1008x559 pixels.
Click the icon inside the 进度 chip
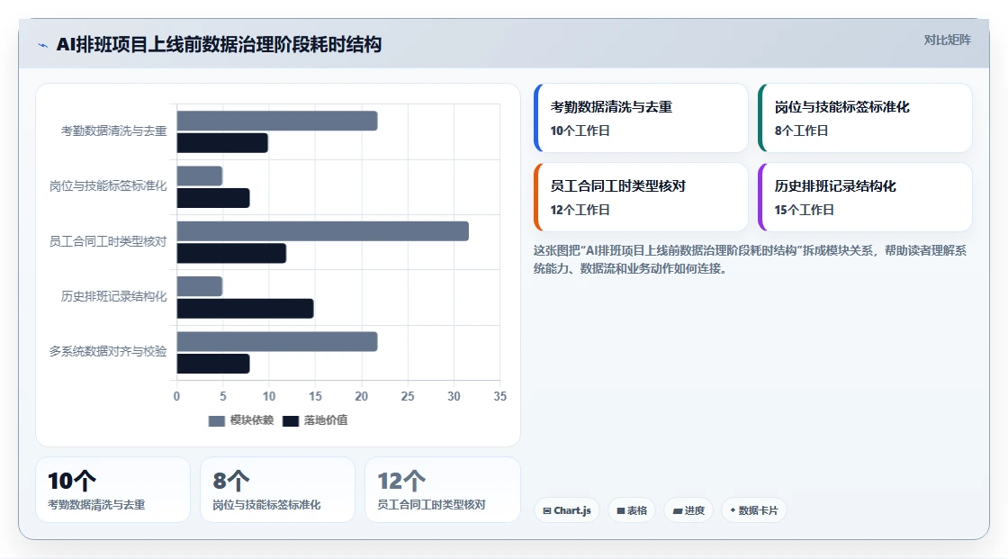point(678,510)
